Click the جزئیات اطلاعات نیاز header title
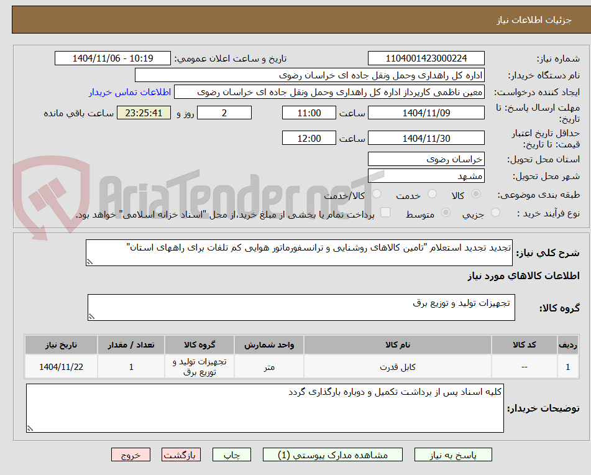The width and height of the screenshot is (591, 475). (x=534, y=20)
